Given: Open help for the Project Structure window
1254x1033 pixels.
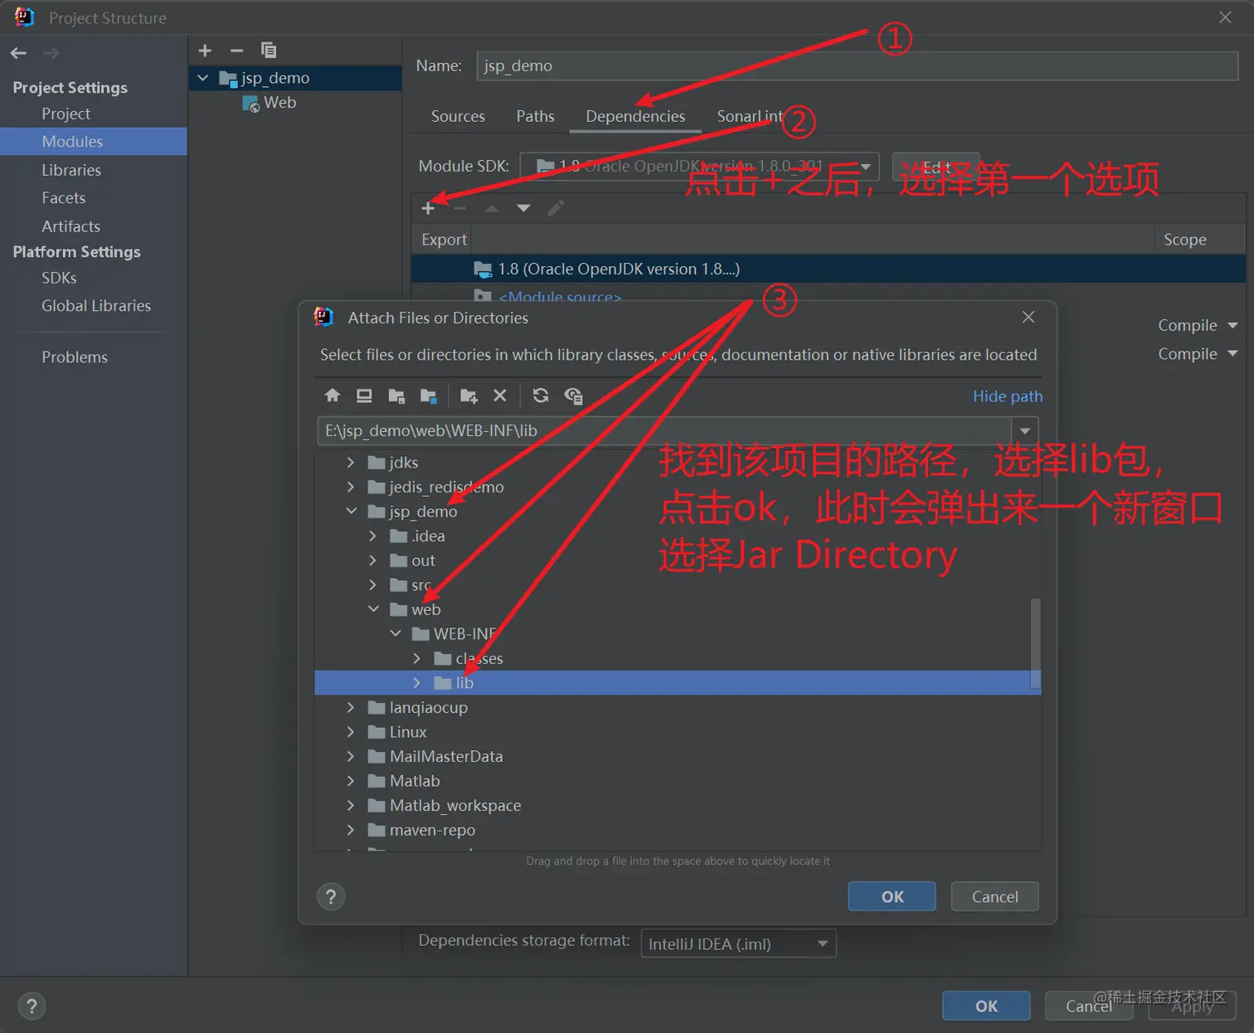Looking at the screenshot, I should tap(32, 1006).
